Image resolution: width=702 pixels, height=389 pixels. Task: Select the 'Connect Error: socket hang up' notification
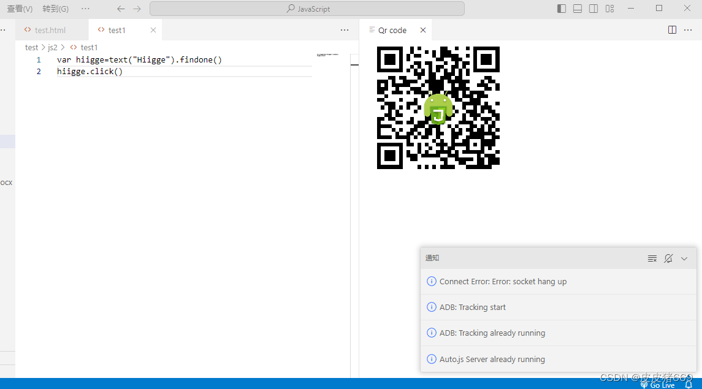pos(559,281)
